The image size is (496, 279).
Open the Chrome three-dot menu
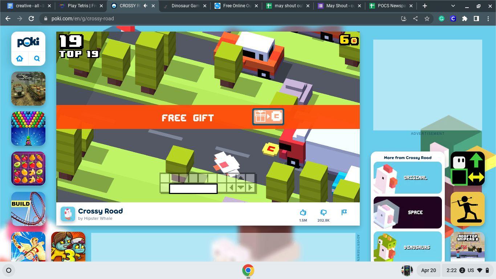pyautogui.click(x=488, y=19)
